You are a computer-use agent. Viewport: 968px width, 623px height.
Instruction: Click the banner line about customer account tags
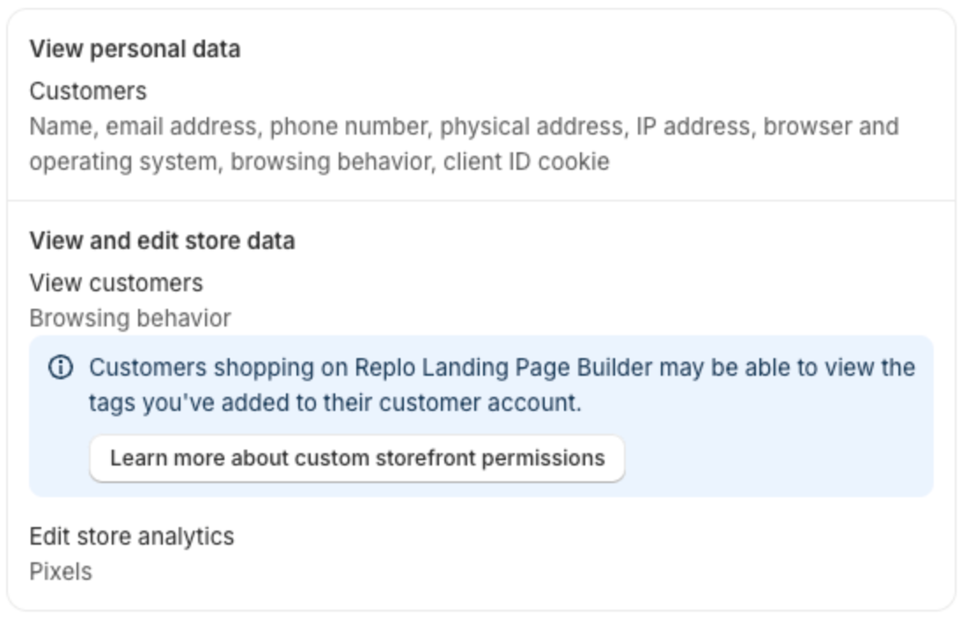[x=334, y=404]
